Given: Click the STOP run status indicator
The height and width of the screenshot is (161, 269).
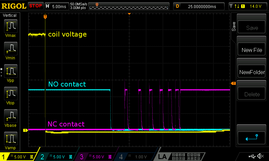Looking at the screenshot, I should point(36,6).
